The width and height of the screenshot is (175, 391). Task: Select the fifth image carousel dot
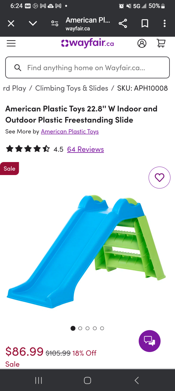point(102,328)
